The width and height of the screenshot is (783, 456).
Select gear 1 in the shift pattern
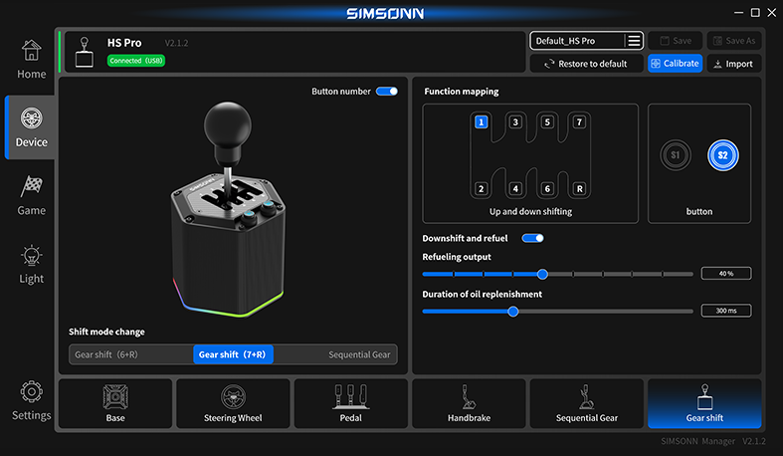point(481,121)
